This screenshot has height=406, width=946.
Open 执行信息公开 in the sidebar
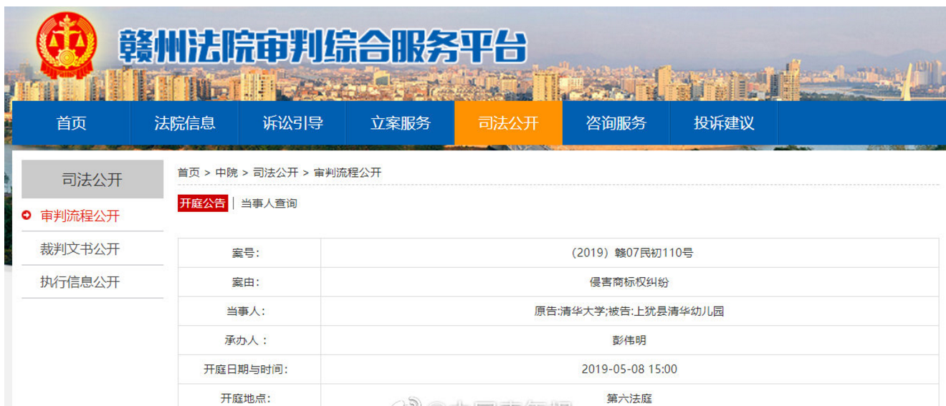click(80, 282)
